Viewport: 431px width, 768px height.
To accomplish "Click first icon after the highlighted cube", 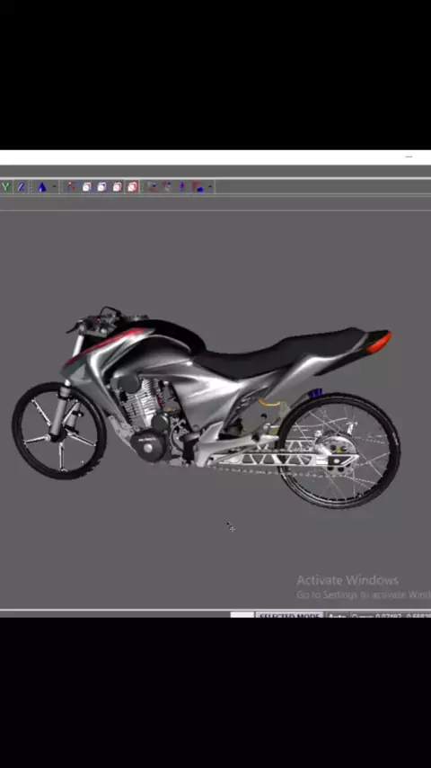I will tap(153, 187).
